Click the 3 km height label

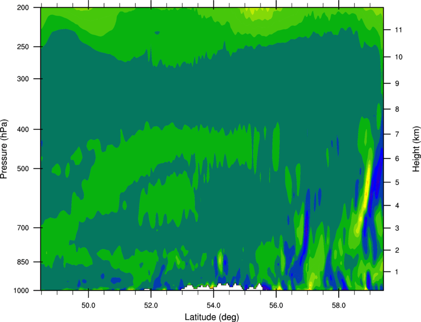pos(397,228)
